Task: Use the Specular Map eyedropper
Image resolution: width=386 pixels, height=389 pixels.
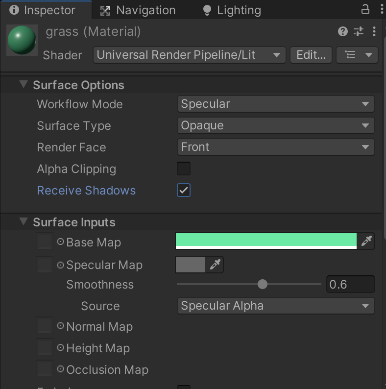Action: [215, 265]
